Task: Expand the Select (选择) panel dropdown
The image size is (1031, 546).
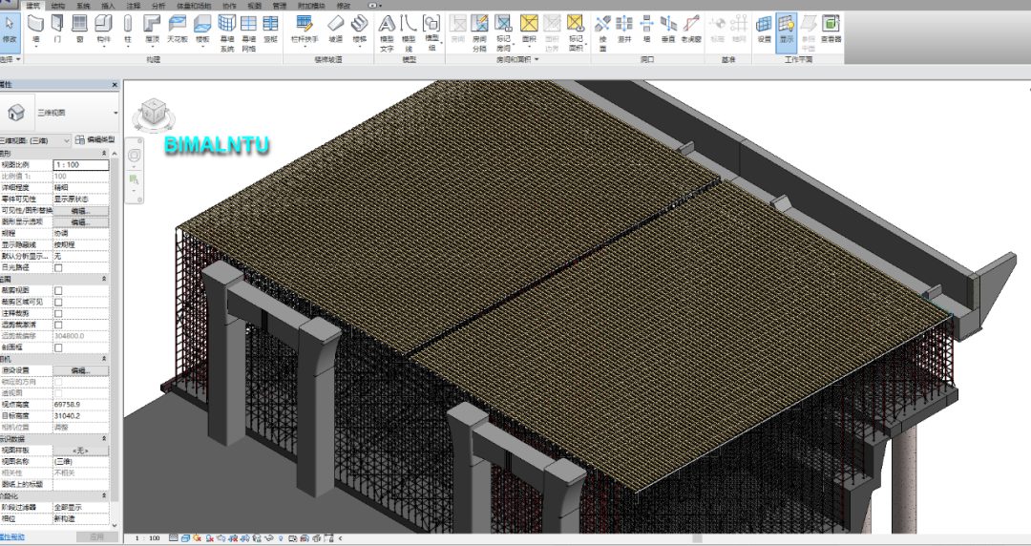Action: point(11,59)
